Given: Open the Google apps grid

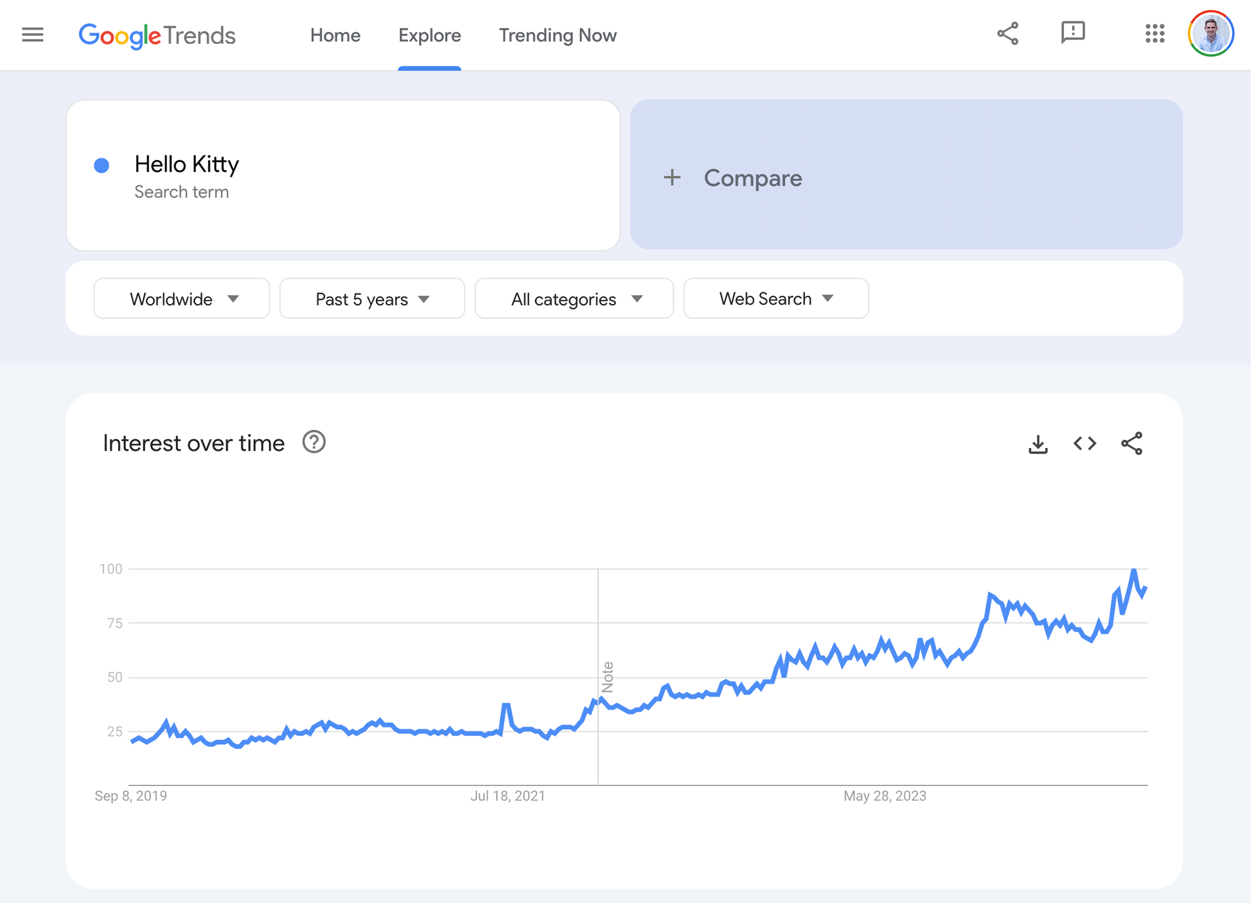Looking at the screenshot, I should [x=1155, y=34].
